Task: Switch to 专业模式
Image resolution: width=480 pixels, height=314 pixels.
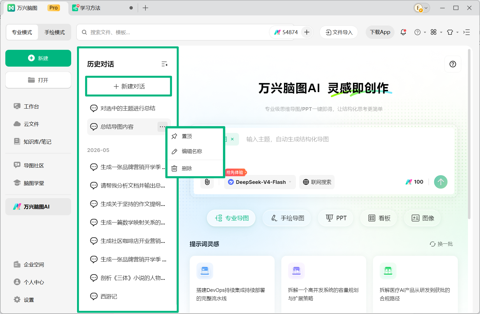Action: coord(22,32)
